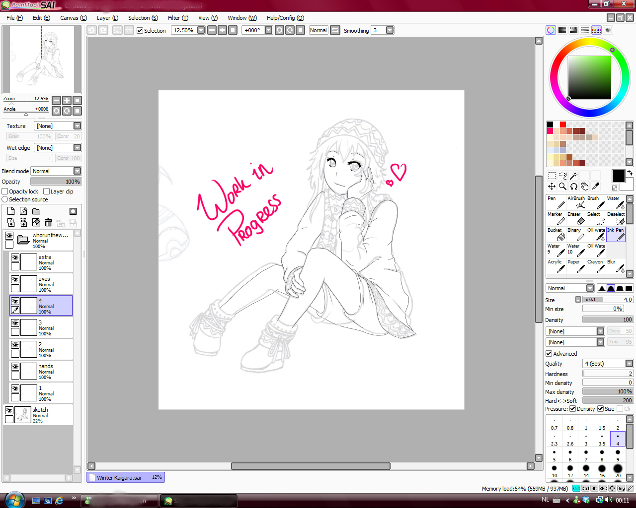Viewport: 636px width, 508px height.
Task: Select the Eraser tool
Action: pyautogui.click(x=575, y=218)
